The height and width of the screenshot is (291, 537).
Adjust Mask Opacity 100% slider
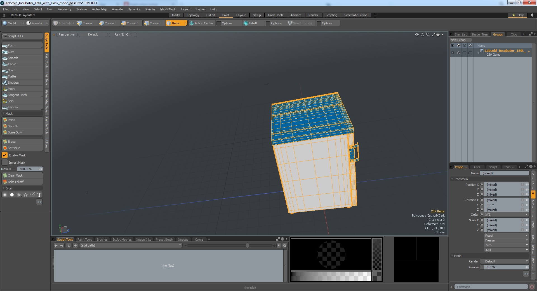[x=30, y=169]
